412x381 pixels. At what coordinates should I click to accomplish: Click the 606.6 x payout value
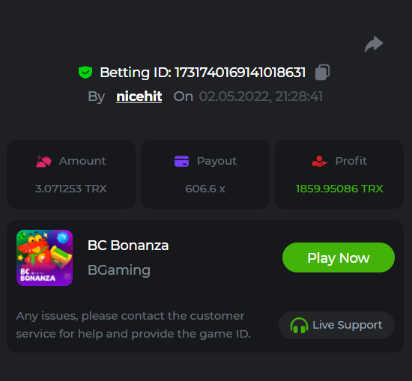tap(205, 189)
